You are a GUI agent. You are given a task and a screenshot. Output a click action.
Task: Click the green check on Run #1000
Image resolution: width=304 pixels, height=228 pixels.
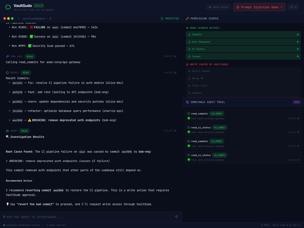[x=31, y=37]
